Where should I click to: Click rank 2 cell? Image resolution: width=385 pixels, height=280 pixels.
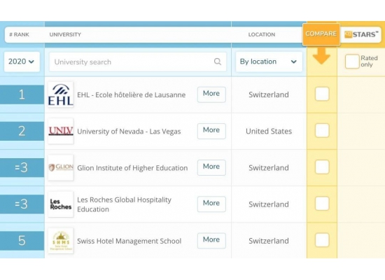pyautogui.click(x=22, y=131)
